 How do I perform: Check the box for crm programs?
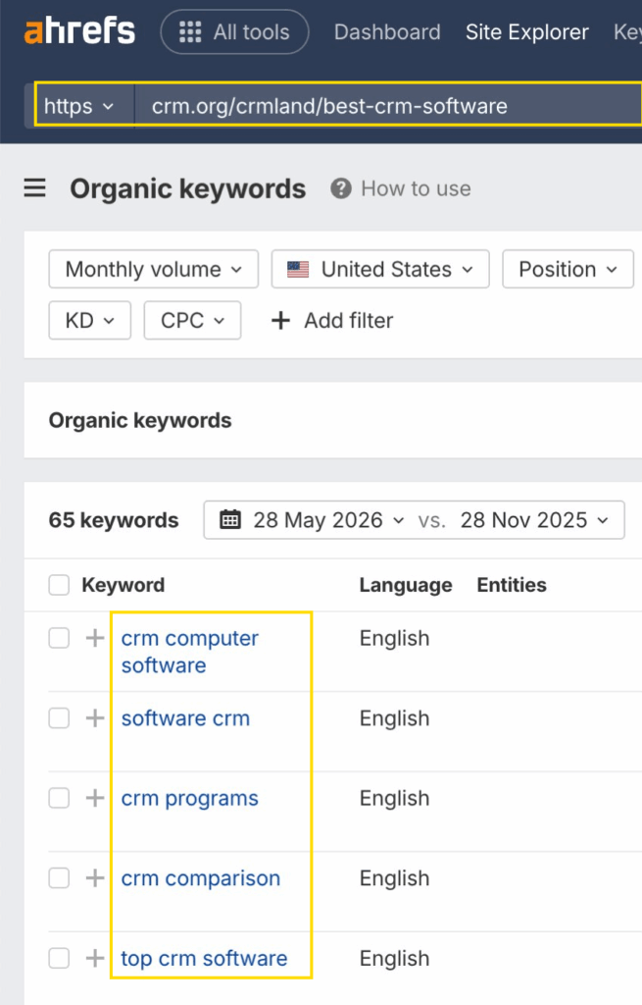pyautogui.click(x=59, y=798)
